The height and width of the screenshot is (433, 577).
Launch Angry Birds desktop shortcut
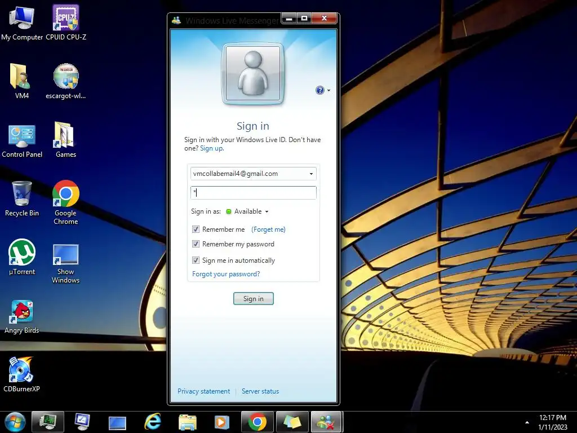(22, 317)
